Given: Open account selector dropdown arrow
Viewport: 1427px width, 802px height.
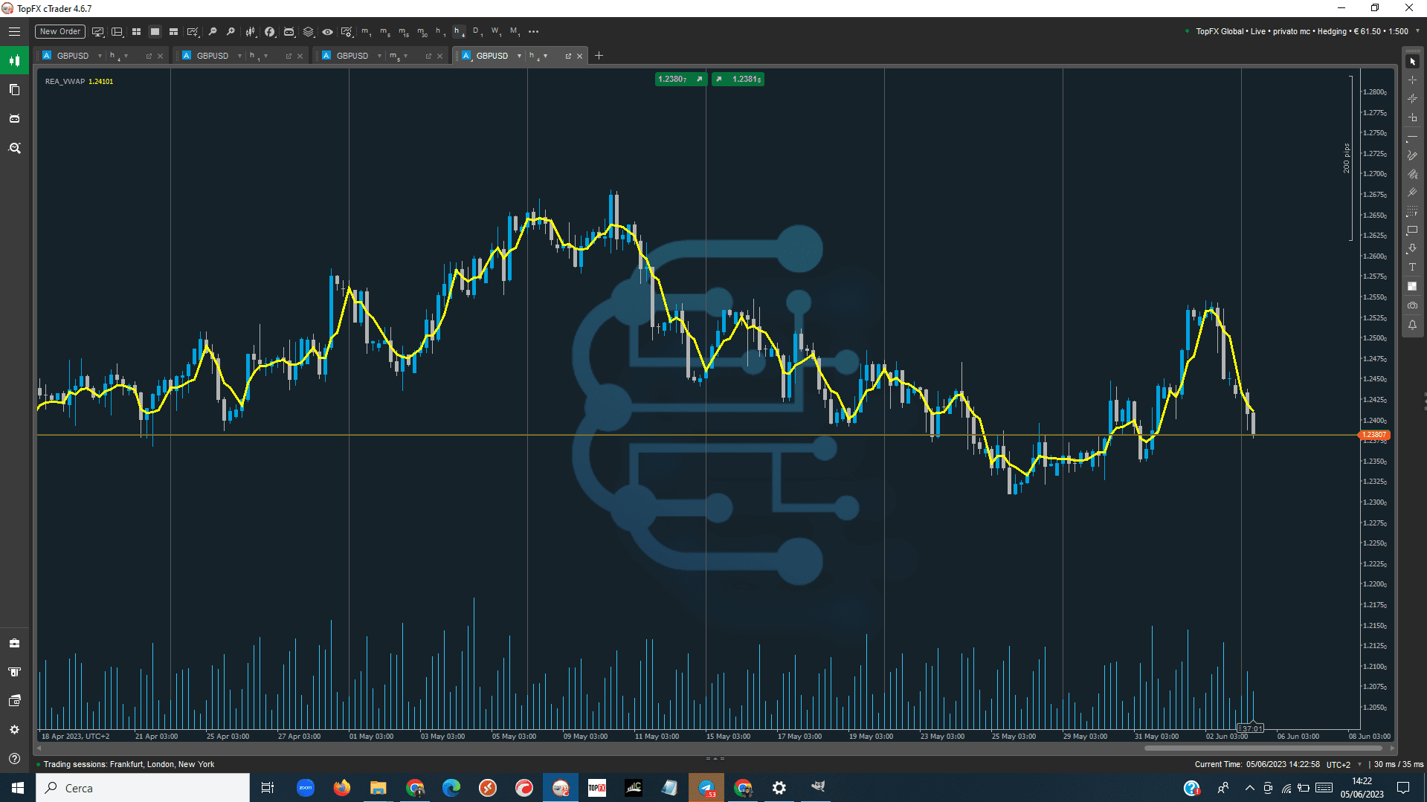Looking at the screenshot, I should [1417, 31].
